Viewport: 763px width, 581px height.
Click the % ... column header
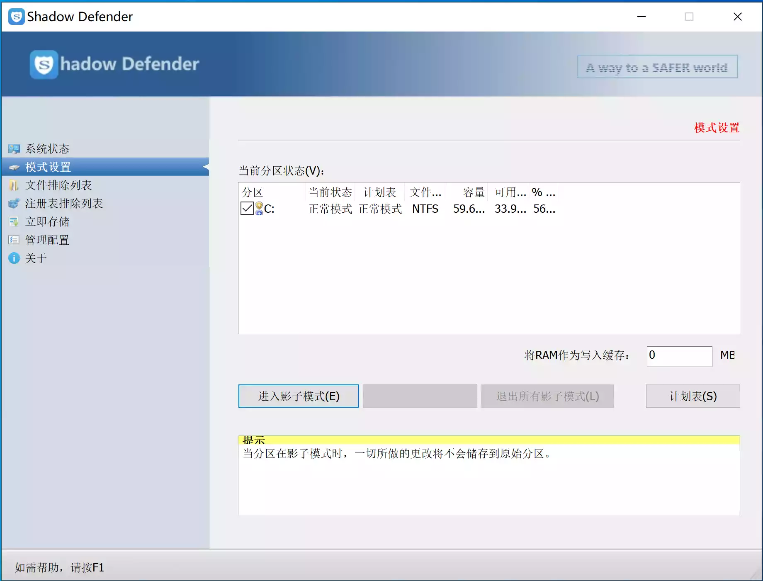coord(543,192)
